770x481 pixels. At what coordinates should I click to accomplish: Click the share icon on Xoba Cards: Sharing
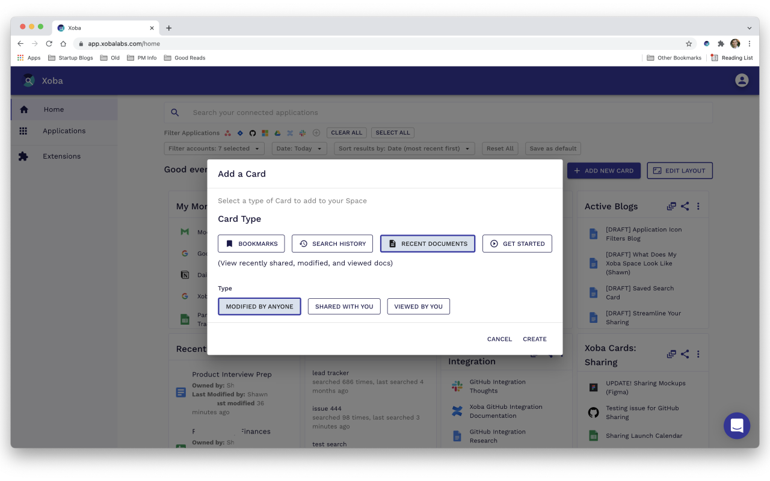(x=685, y=354)
